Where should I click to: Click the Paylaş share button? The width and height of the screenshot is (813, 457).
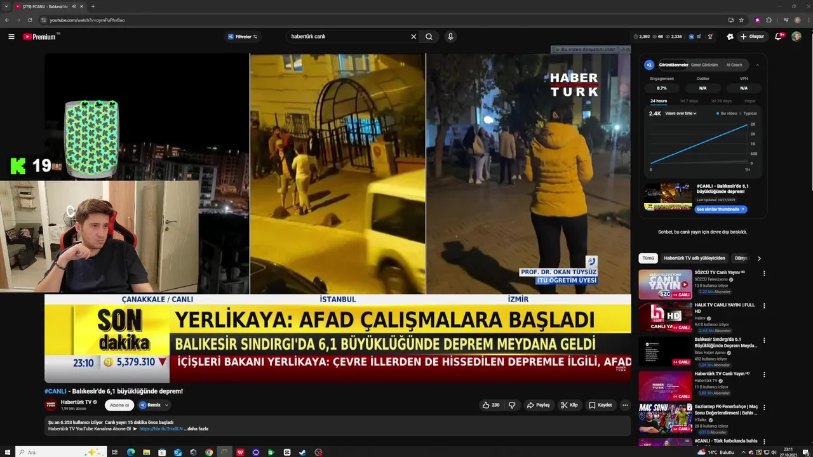(x=539, y=405)
